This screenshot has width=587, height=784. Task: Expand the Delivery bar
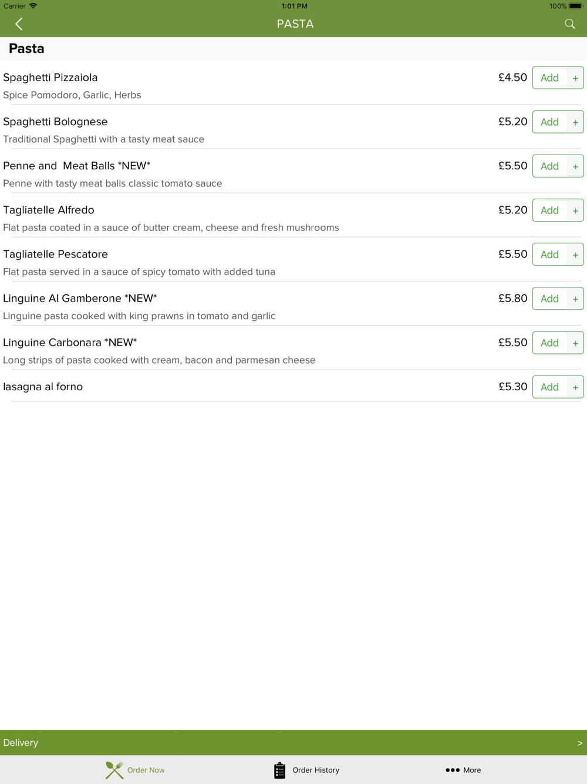(293, 743)
